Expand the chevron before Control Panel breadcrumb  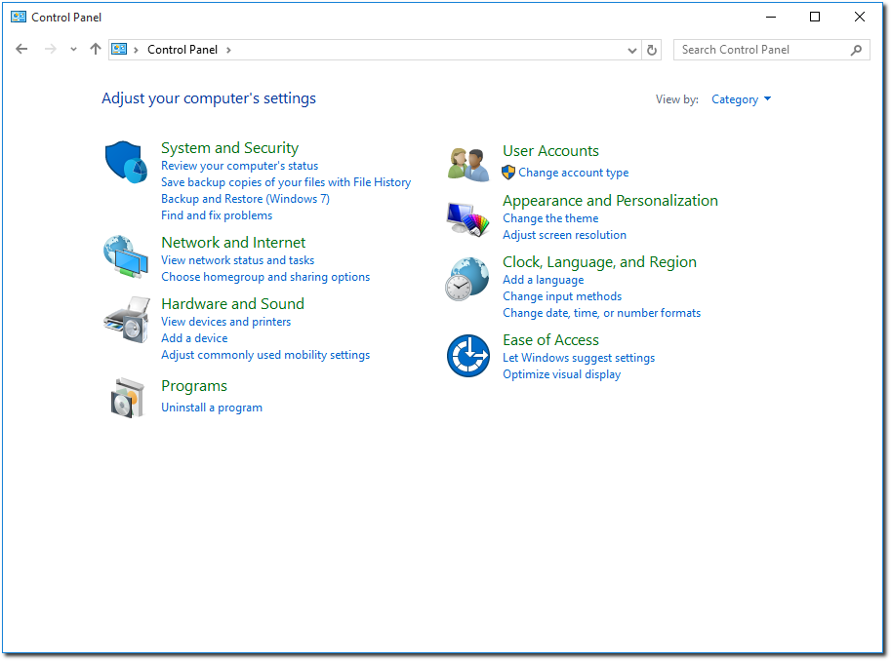tap(136, 50)
